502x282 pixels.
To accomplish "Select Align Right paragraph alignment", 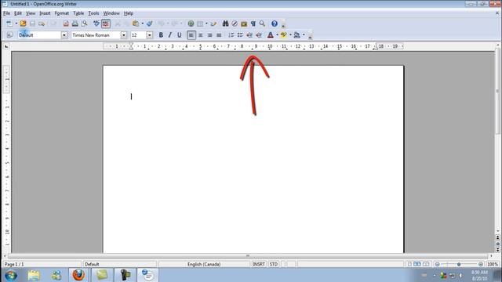I will click(209, 35).
